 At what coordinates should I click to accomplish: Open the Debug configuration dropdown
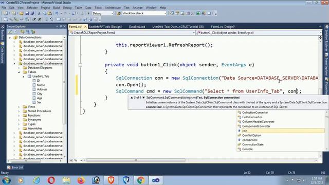point(112,13)
